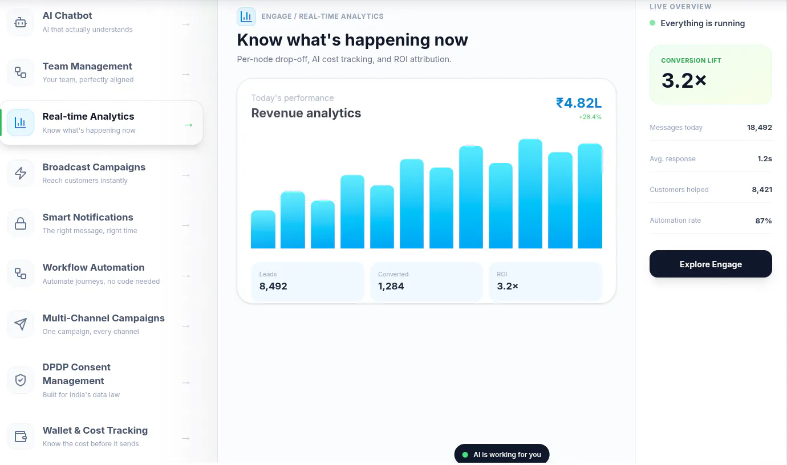
Task: Click the arrow next to Broadcast Campaigns
Action: click(x=185, y=175)
